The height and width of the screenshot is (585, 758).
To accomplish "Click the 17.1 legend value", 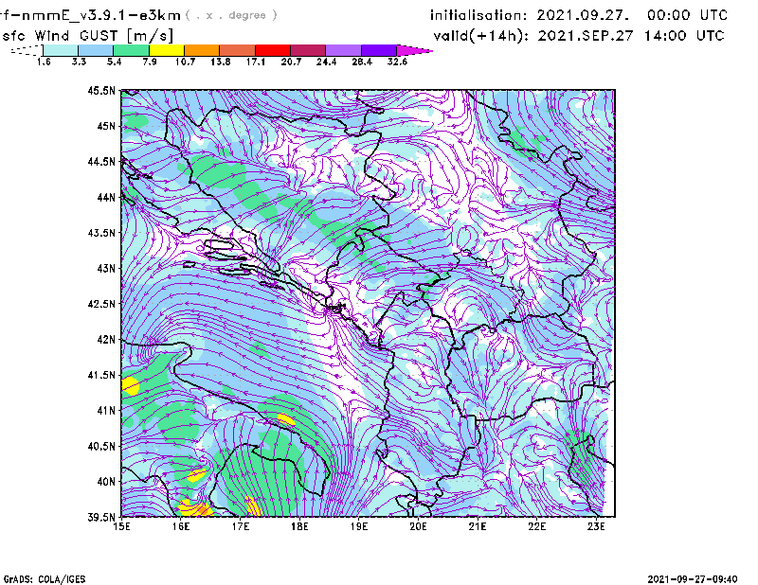I will coord(256,62).
